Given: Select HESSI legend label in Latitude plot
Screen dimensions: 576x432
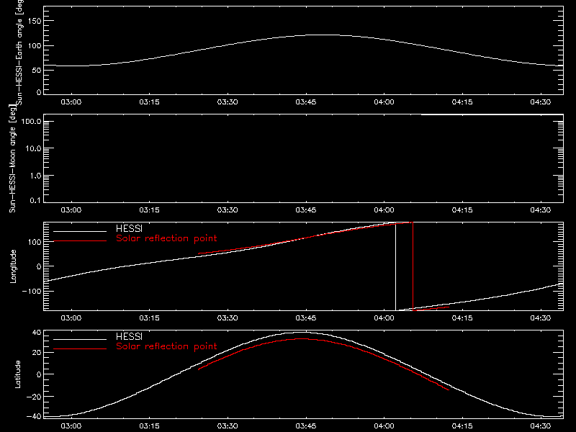Looking at the screenshot, I should point(129,336).
